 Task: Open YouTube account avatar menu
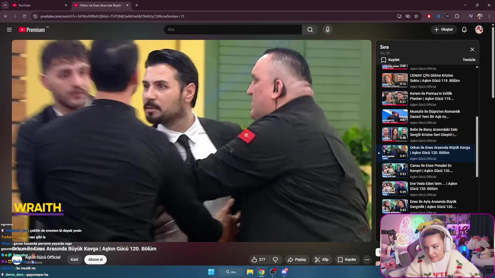(479, 30)
